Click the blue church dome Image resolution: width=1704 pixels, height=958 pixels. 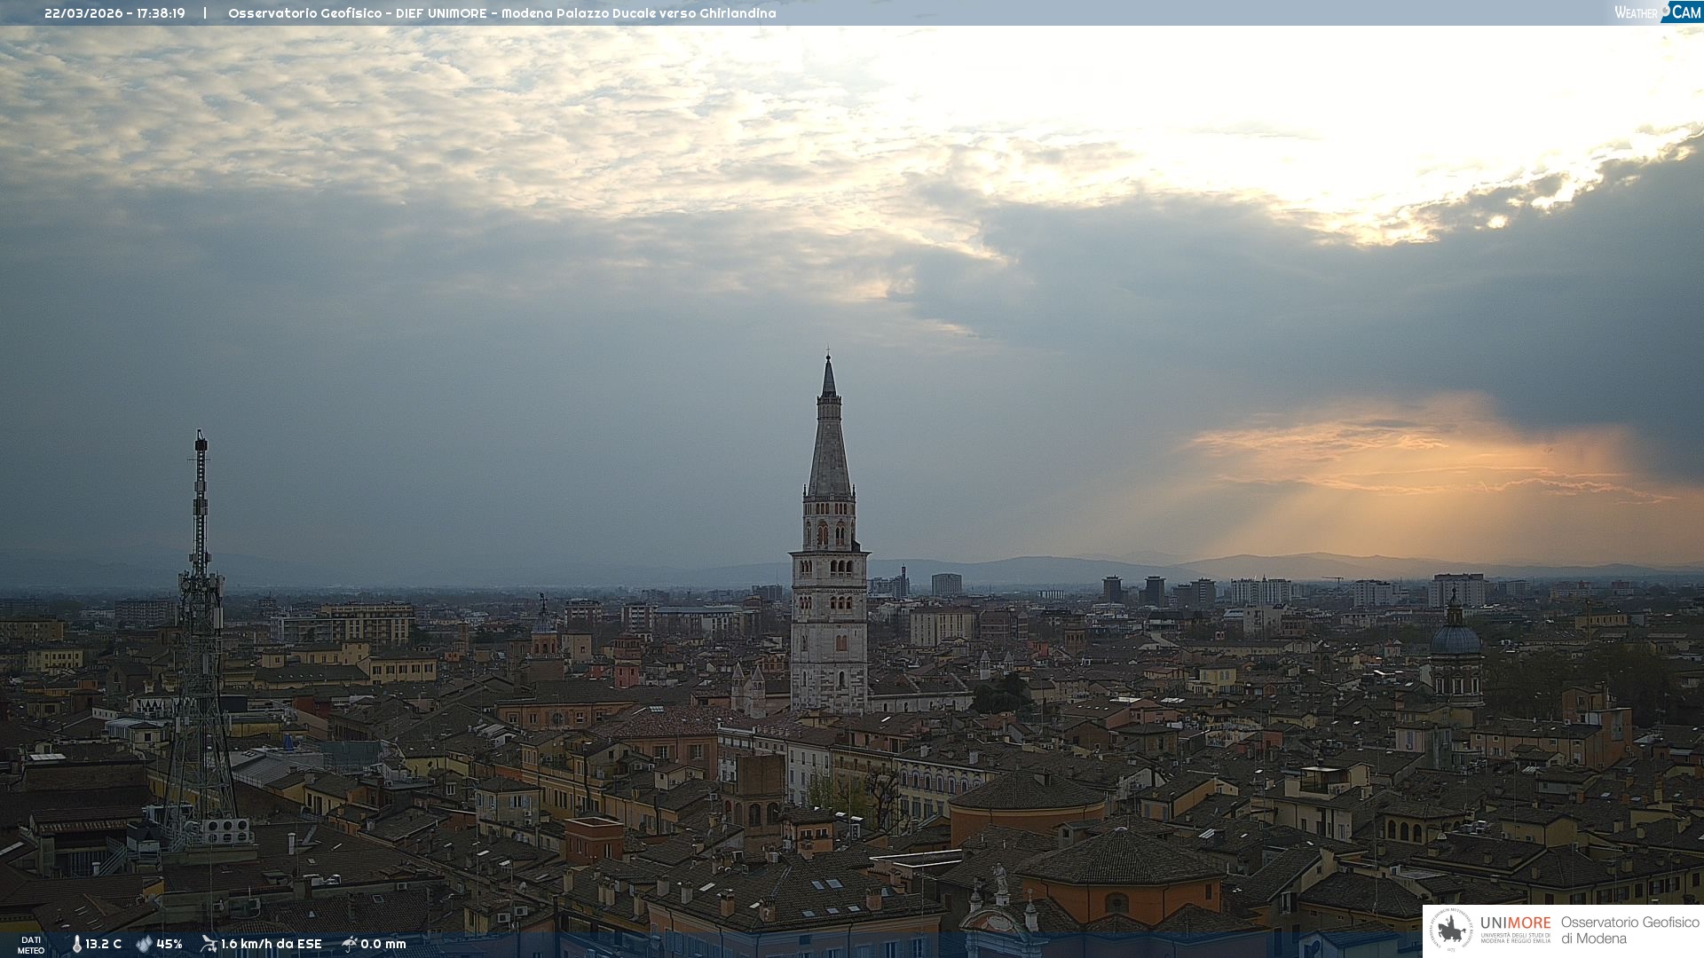coord(1455,639)
